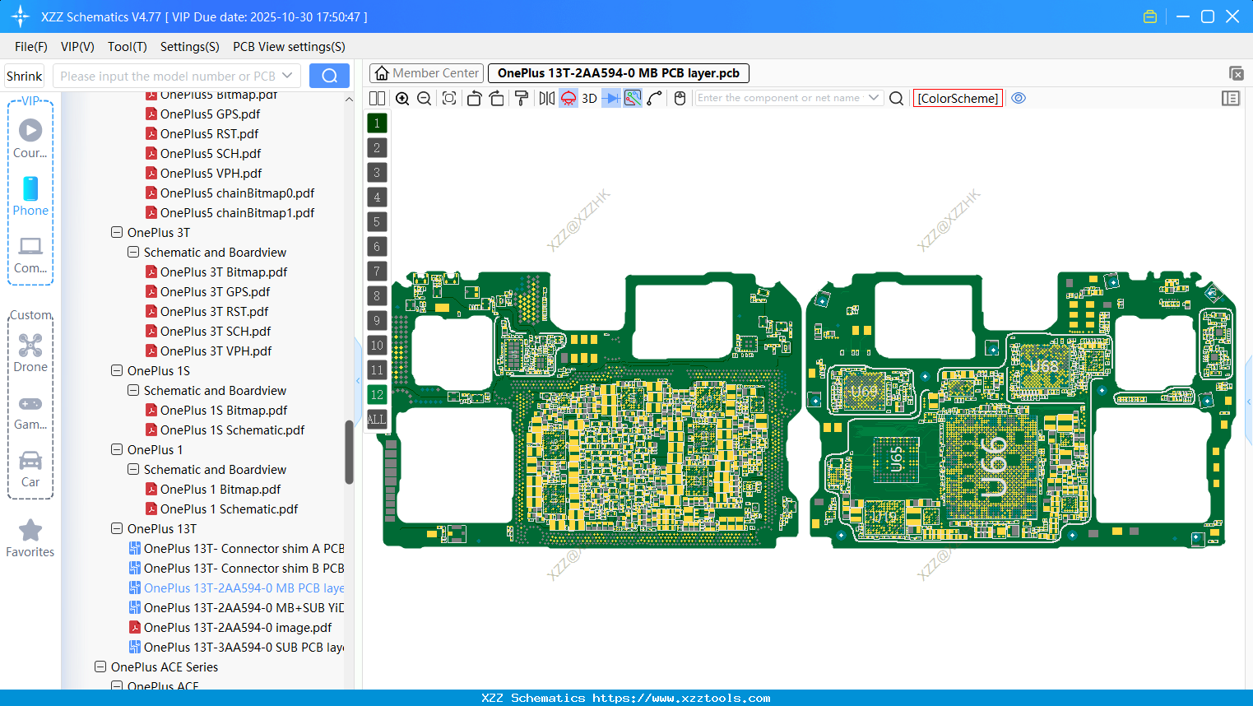The image size is (1253, 706).
Task: Enable the net tracking tool
Action: [631, 98]
